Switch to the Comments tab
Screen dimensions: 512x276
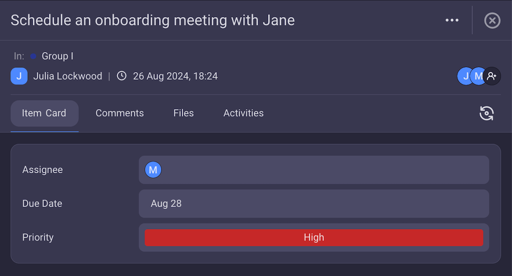point(119,113)
